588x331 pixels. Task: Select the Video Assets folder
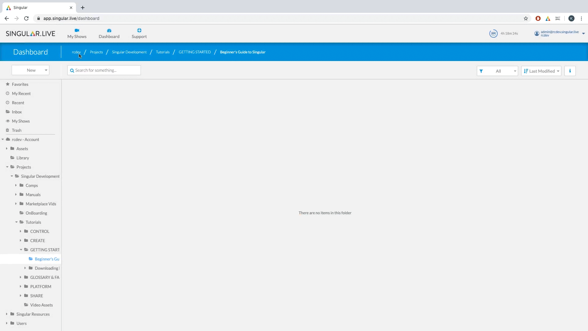pyautogui.click(x=41, y=305)
